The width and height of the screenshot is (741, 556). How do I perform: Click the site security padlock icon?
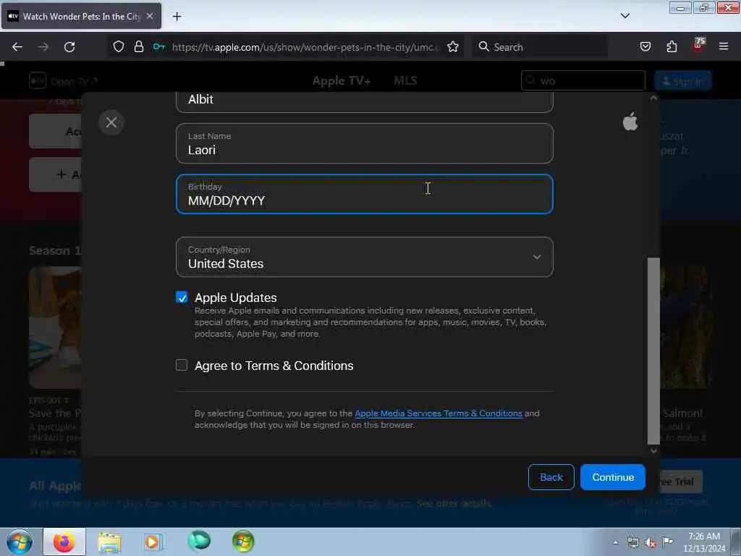click(138, 46)
